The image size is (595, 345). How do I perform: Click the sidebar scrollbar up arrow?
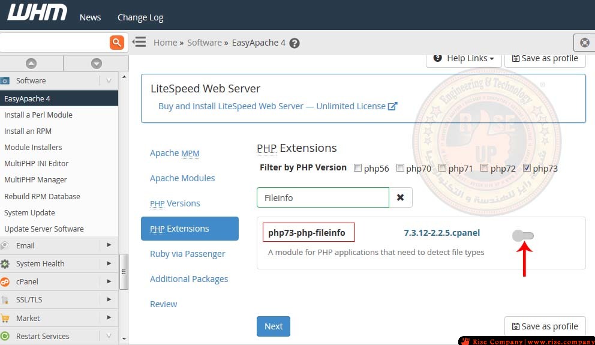(x=124, y=77)
